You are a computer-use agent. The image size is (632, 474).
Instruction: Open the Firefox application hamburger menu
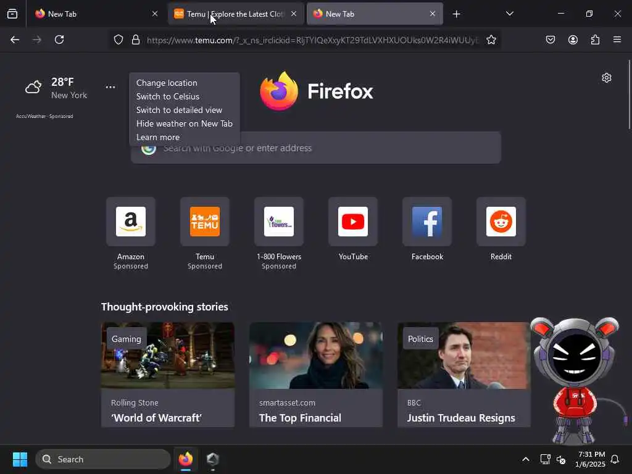pos(617,39)
